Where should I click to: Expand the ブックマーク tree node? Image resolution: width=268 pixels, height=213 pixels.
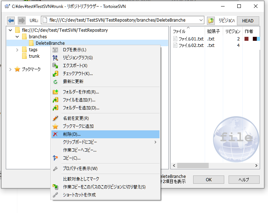click(x=10, y=69)
